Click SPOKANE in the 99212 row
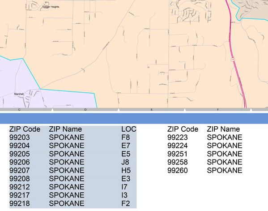268x211 pixels. coord(67,187)
